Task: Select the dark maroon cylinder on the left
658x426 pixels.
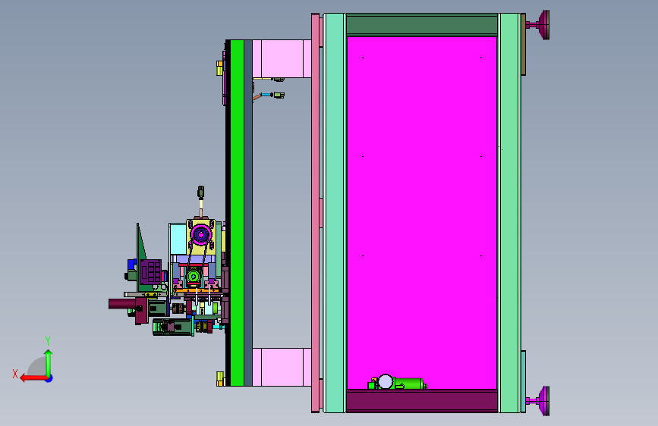Action: point(122,303)
